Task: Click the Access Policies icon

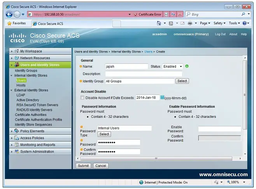Action: tap(17, 138)
